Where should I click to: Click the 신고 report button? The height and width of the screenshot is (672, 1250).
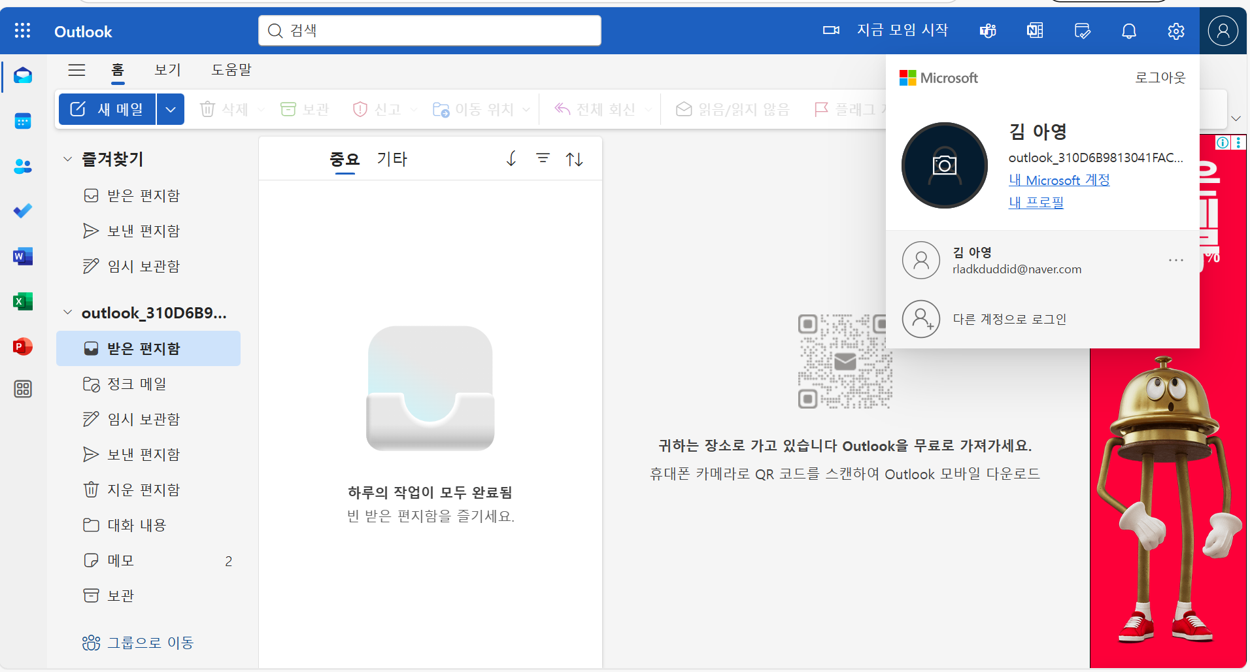[x=377, y=109]
